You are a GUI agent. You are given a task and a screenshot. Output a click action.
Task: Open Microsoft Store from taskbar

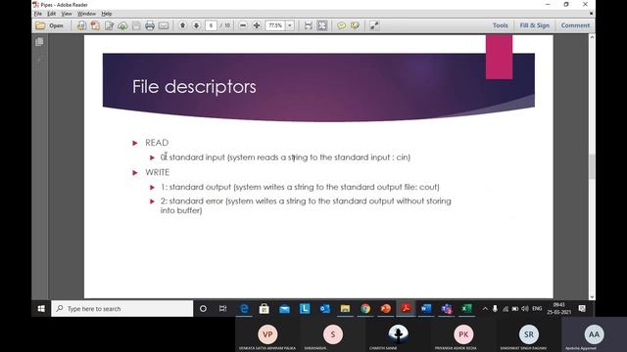(264, 309)
